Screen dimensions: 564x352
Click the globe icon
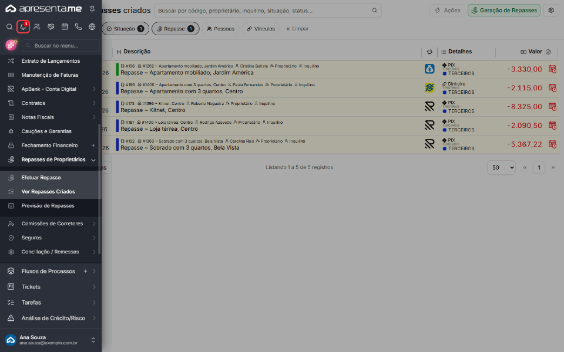(92, 26)
